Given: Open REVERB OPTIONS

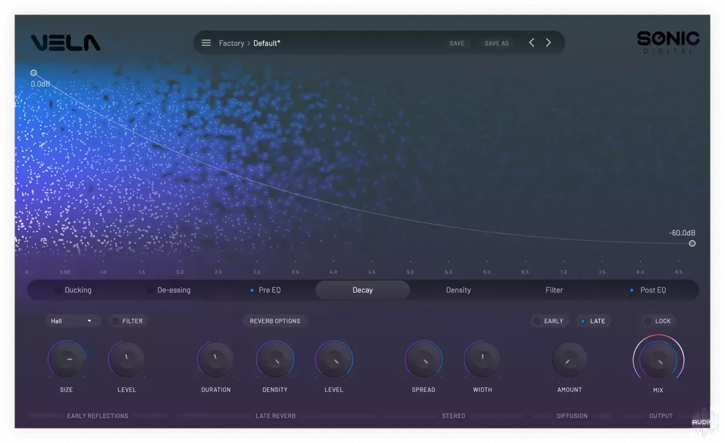Looking at the screenshot, I should point(275,321).
